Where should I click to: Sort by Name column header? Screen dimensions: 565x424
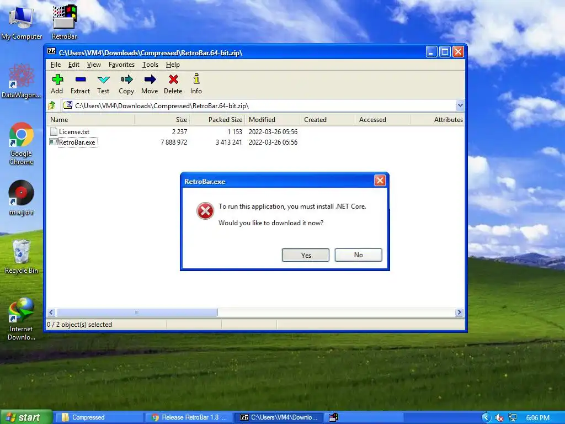[x=90, y=120]
